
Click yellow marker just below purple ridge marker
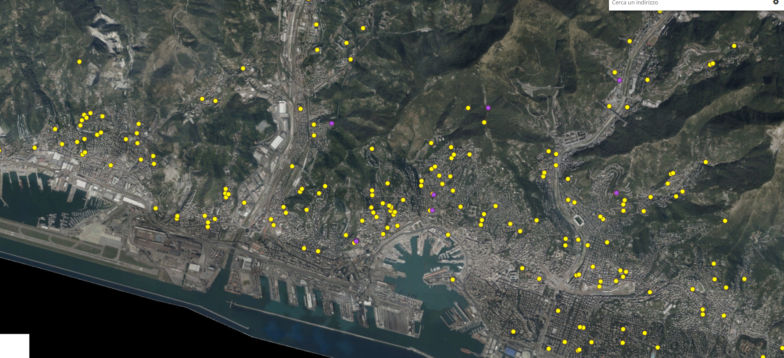[484, 123]
